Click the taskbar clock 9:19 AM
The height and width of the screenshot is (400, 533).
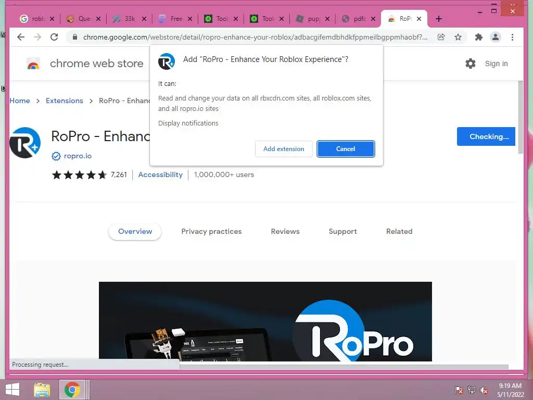pos(510,386)
